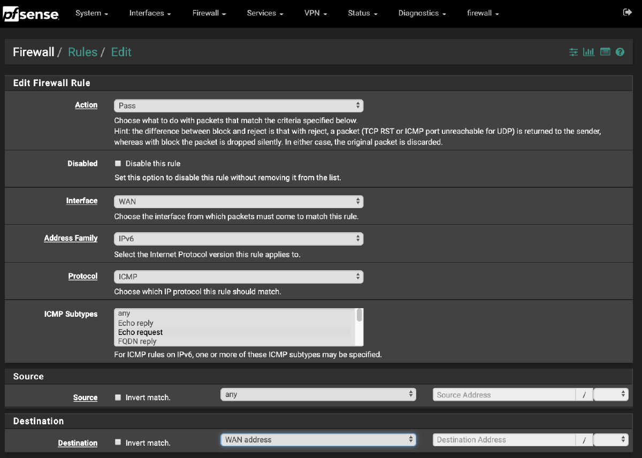
Task: Enable the Disable this rule checkbox
Action: 118,163
